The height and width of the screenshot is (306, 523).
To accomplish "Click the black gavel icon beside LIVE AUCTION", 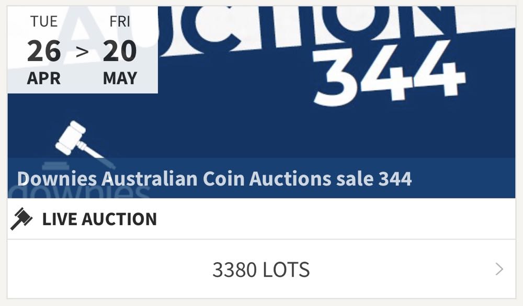I will tap(21, 219).
